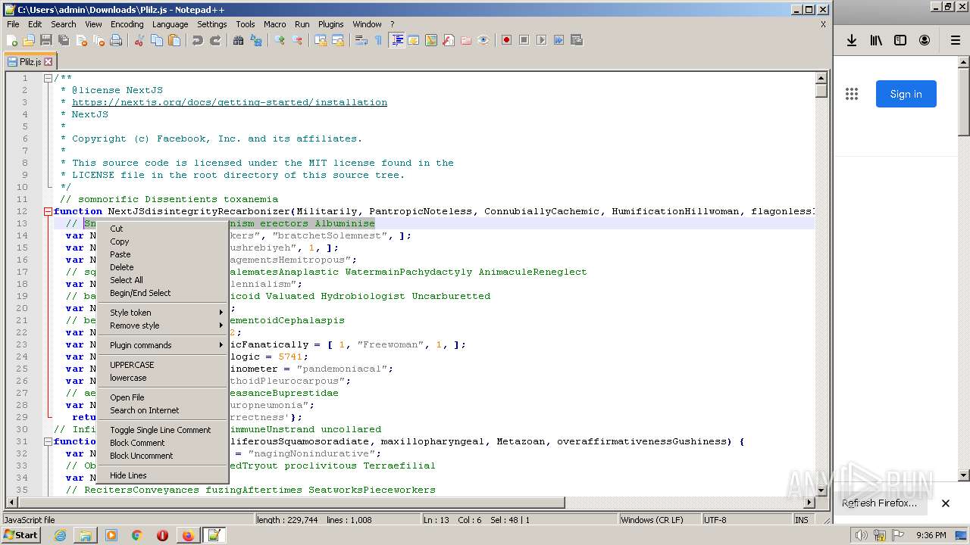Toggle Word wrap toolbar icon
This screenshot has width=970, height=545.
point(361,40)
